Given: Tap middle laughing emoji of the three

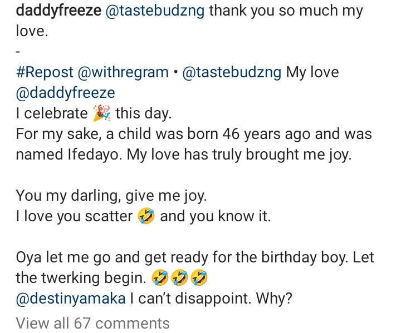Looking at the screenshot, I should (x=179, y=278).
